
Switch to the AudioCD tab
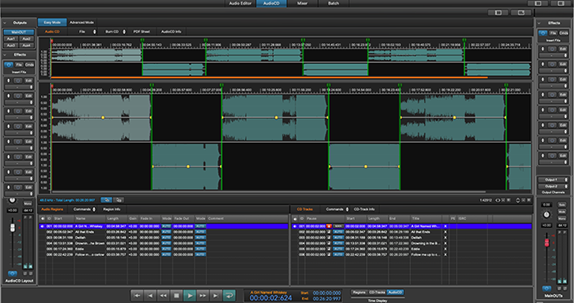tap(271, 3)
